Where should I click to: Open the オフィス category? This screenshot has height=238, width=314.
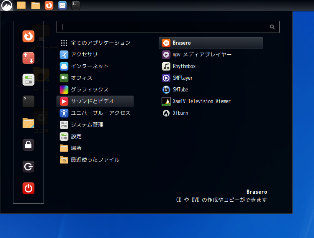[95, 78]
